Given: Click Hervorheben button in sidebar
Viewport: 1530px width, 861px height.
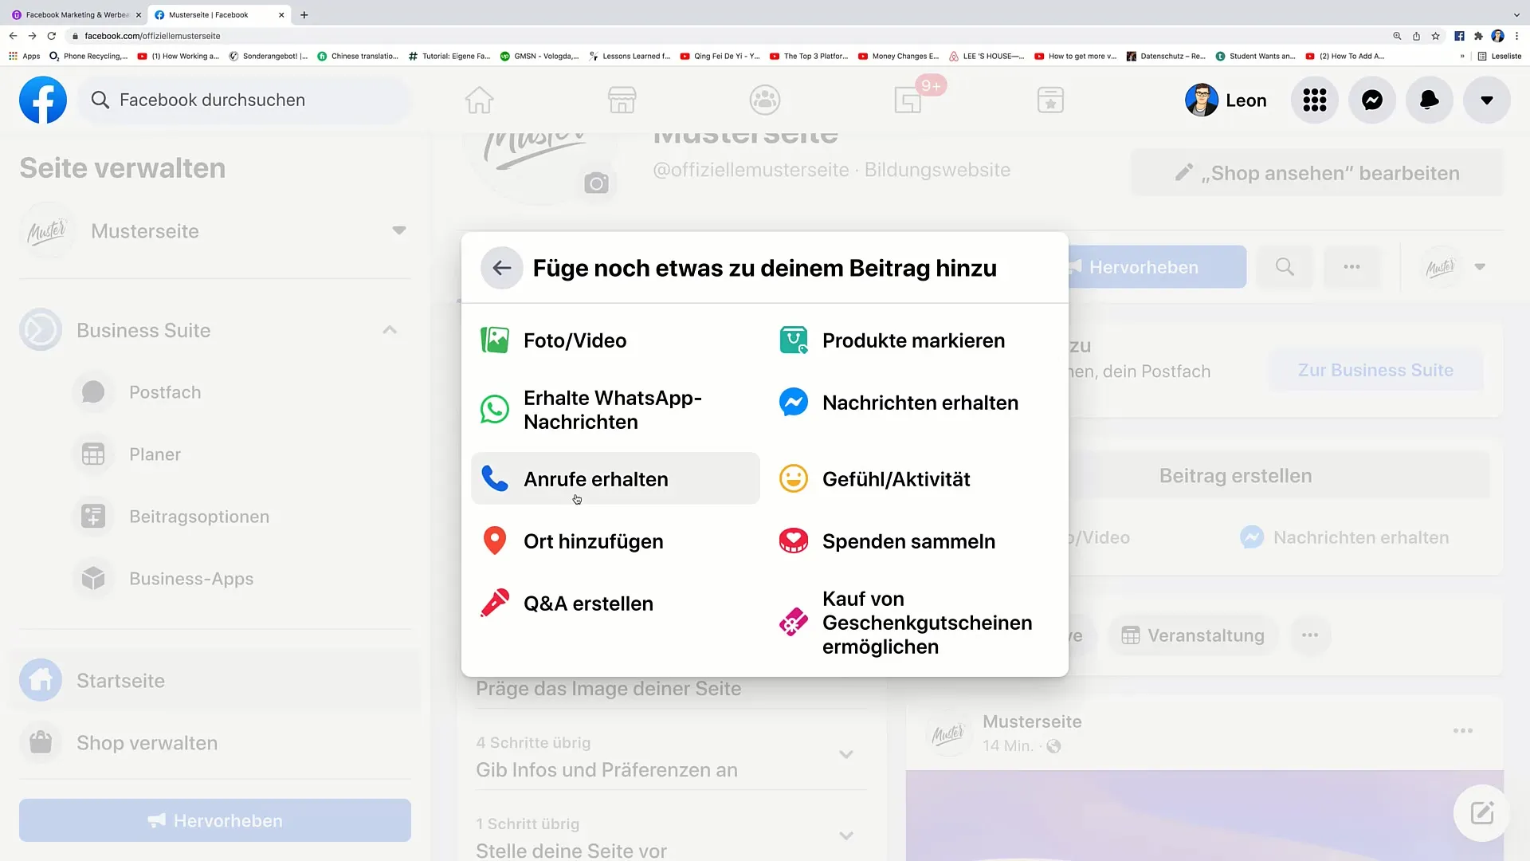Looking at the screenshot, I should (214, 820).
